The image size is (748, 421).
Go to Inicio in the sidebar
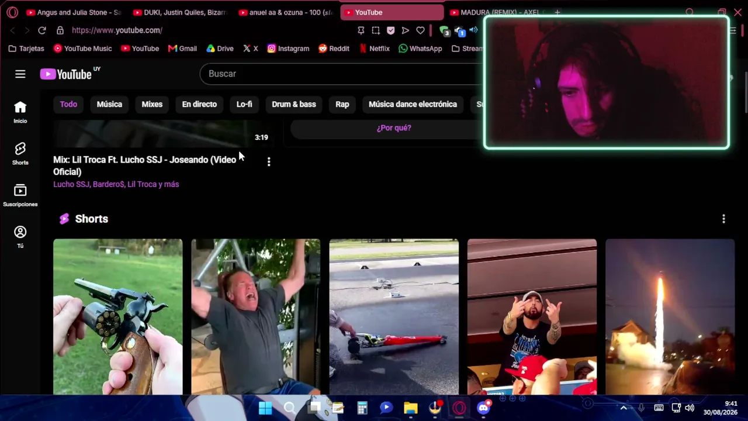tap(20, 112)
